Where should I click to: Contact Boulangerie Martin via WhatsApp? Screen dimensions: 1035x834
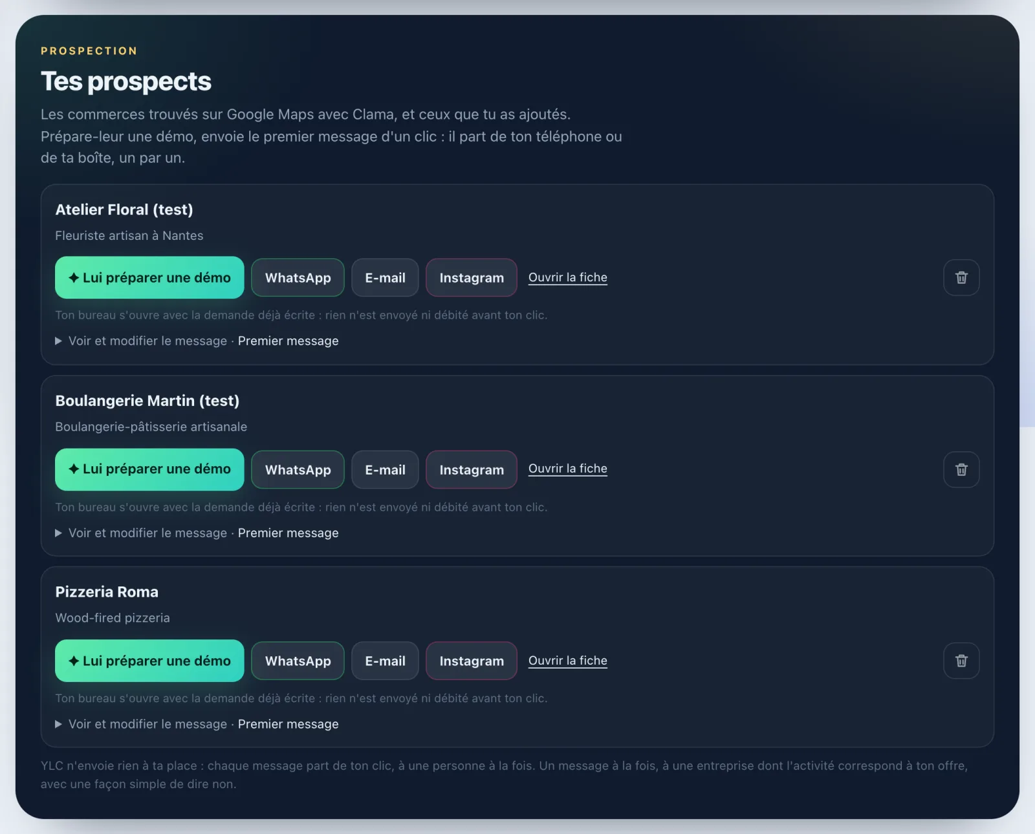[x=298, y=469]
